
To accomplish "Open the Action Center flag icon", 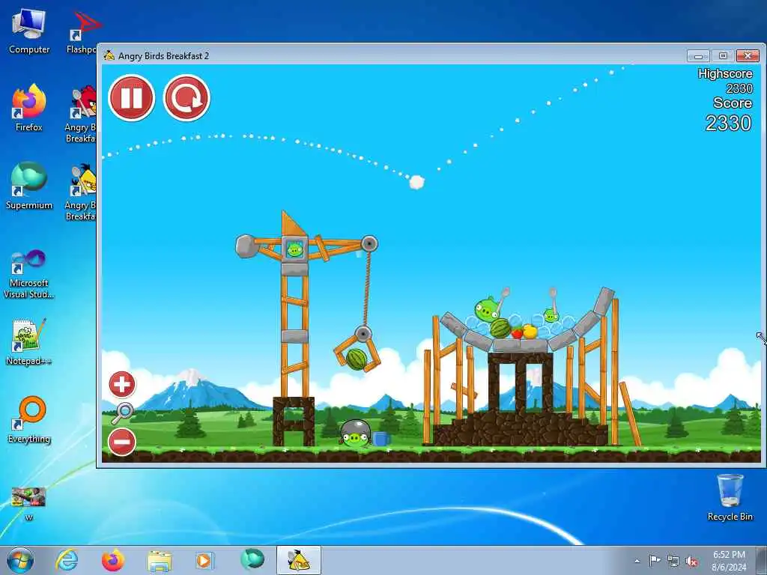I will coord(655,561).
